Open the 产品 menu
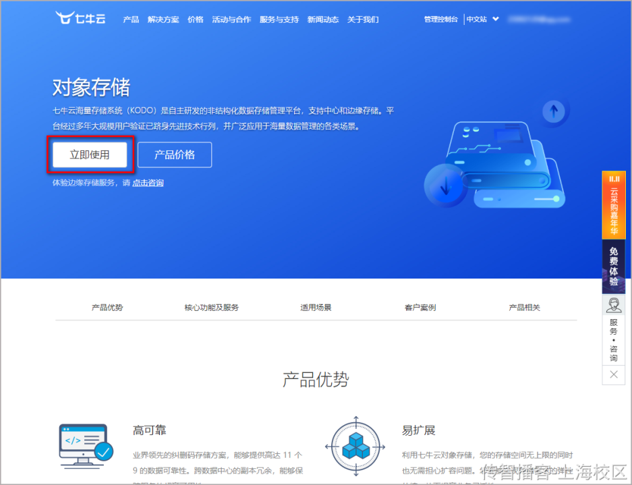Image resolution: width=632 pixels, height=485 pixels. pos(131,20)
